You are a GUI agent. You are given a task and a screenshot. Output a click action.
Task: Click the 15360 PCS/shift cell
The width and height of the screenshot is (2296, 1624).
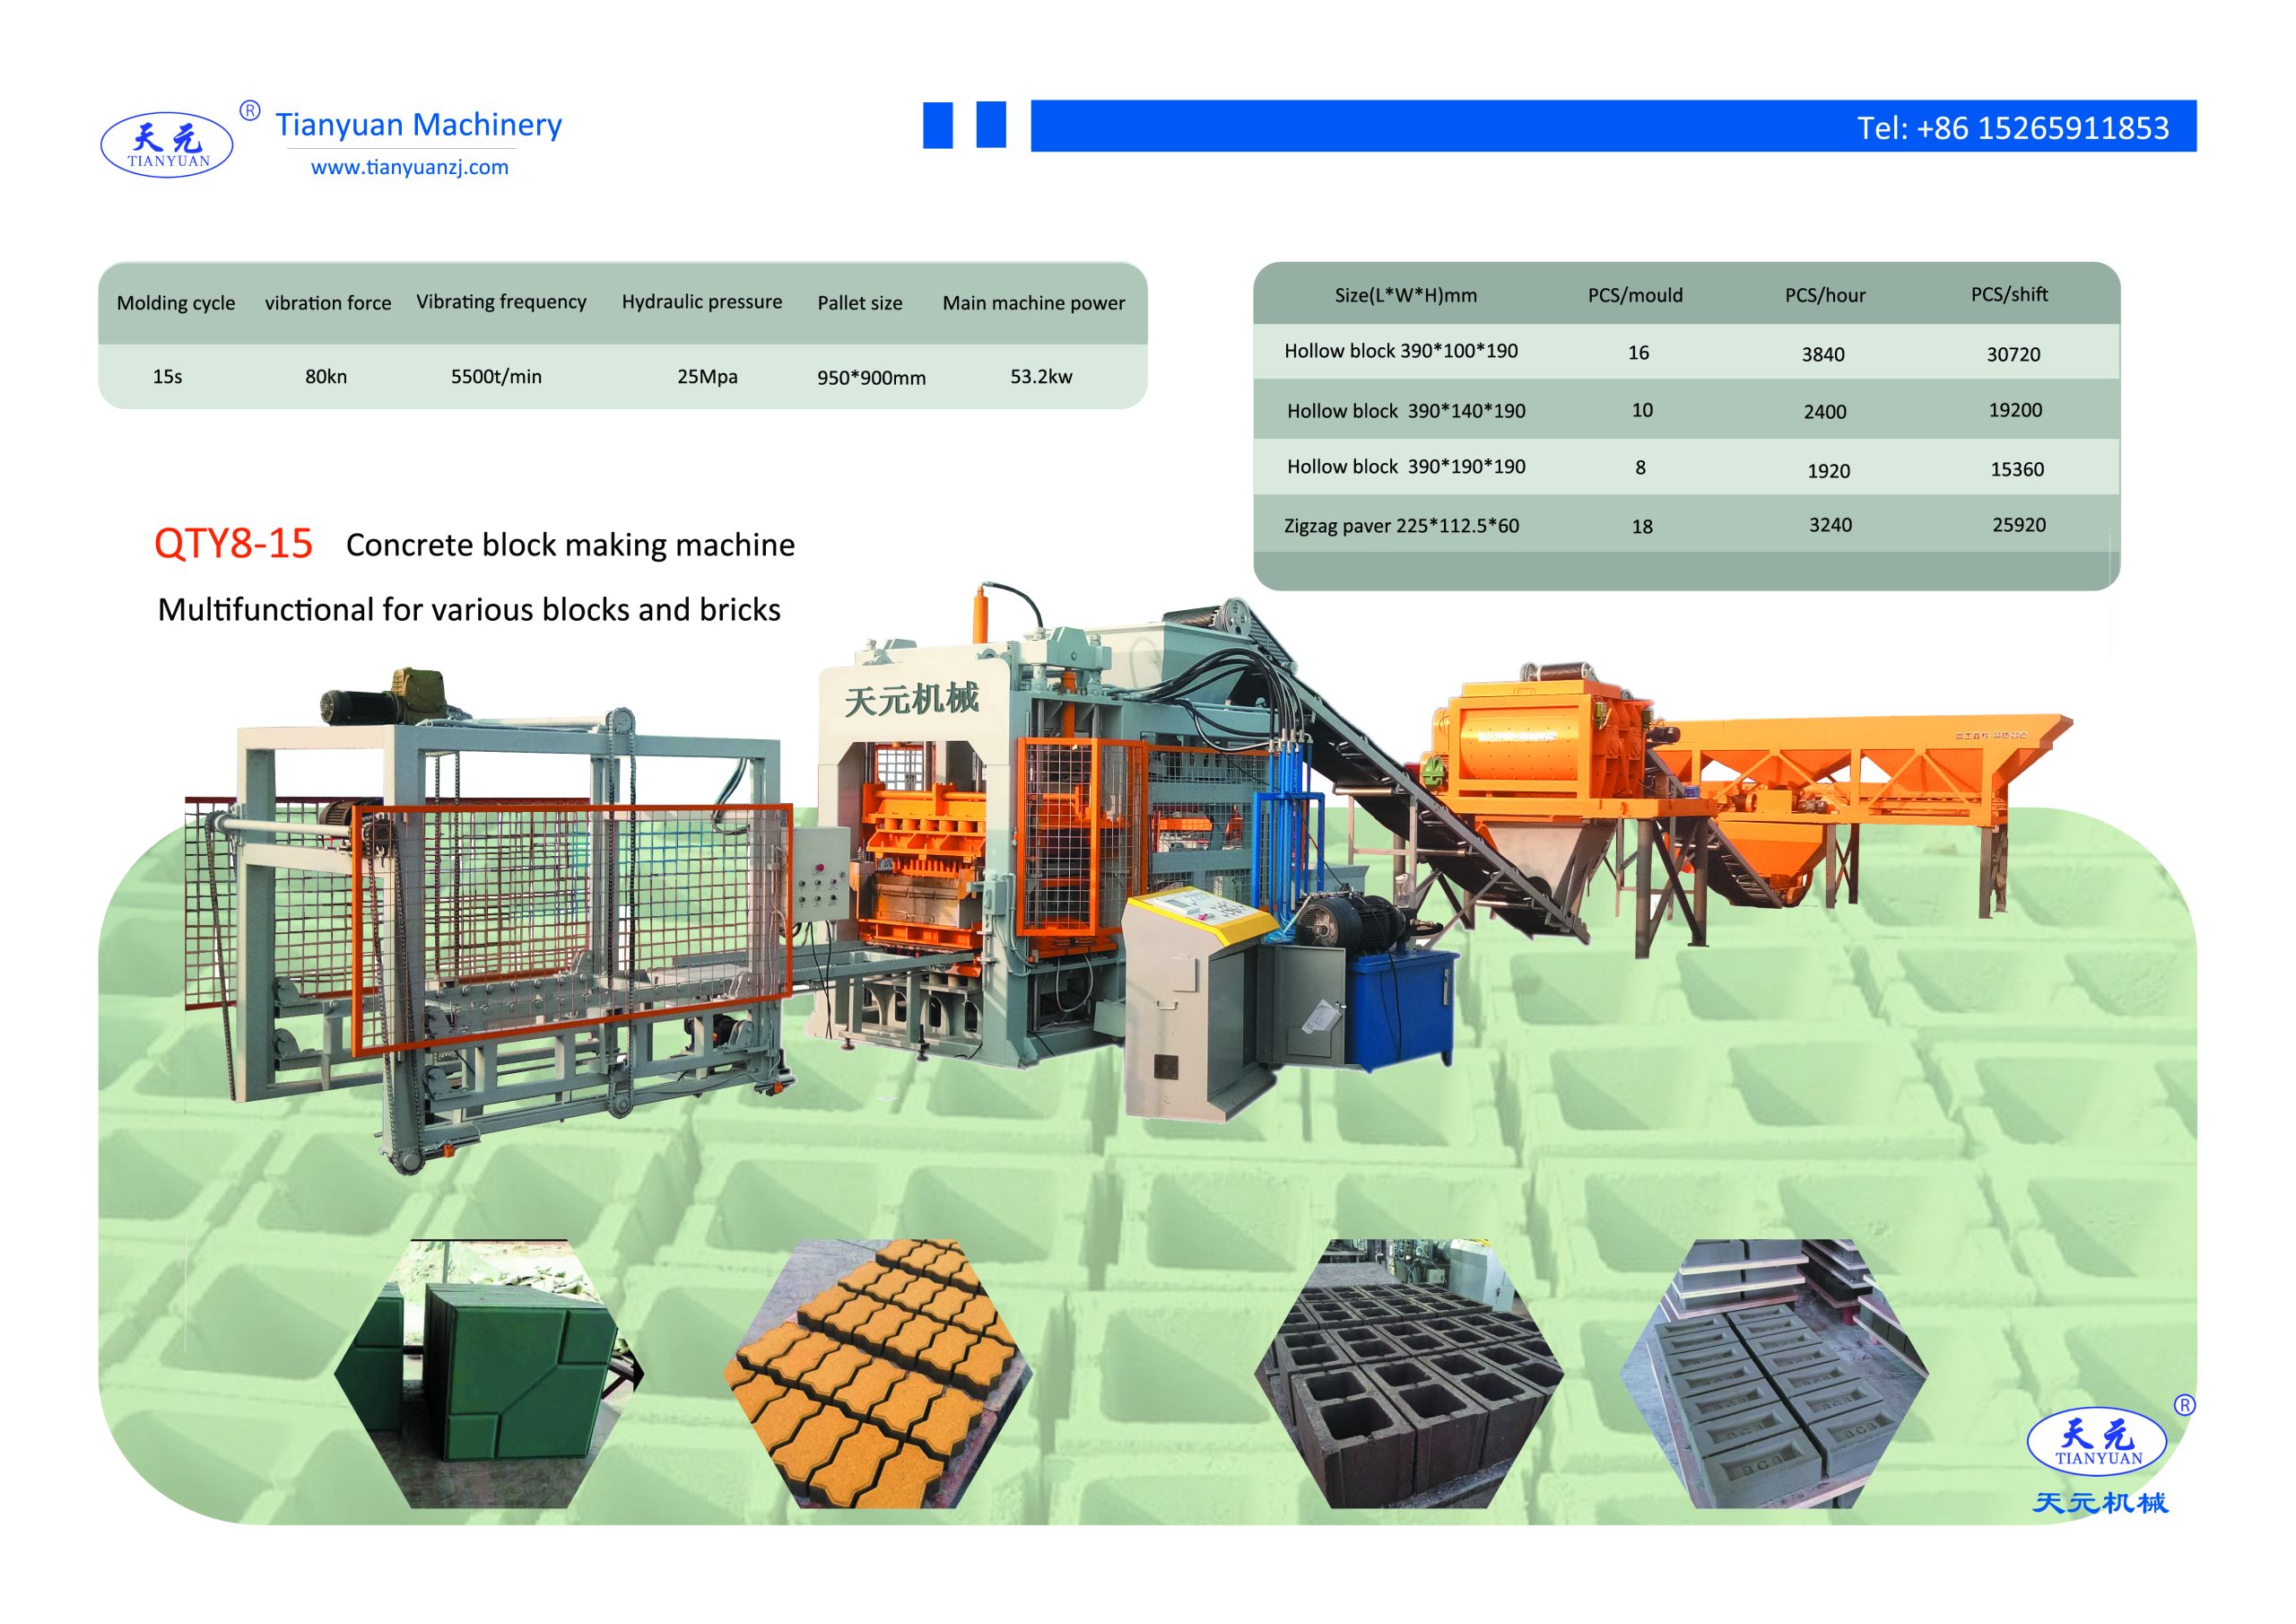(2017, 469)
